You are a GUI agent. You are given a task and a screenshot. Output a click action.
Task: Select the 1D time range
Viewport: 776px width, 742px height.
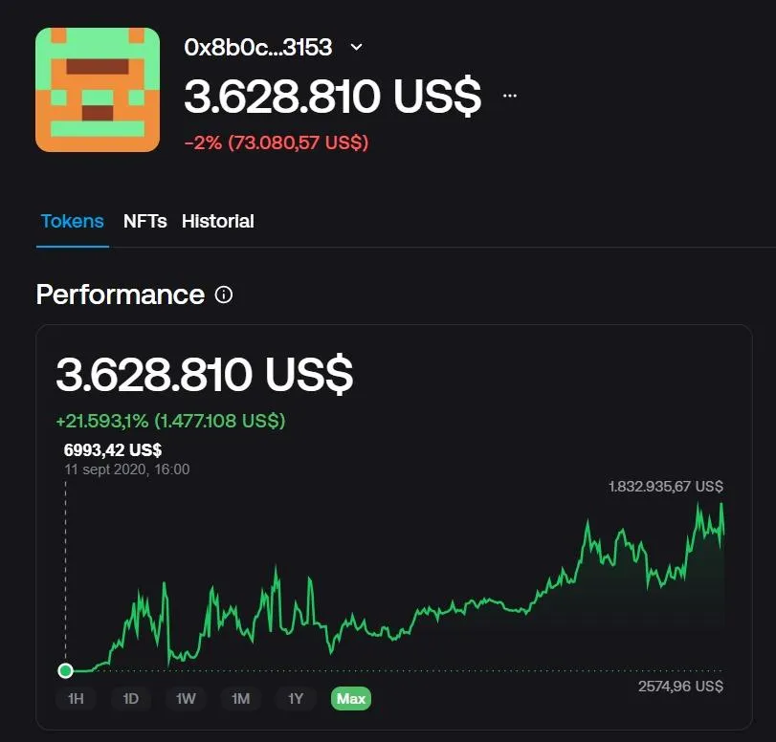pyautogui.click(x=131, y=698)
